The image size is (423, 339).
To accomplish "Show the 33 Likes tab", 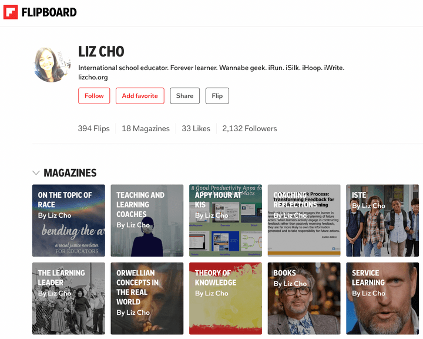I will point(196,128).
